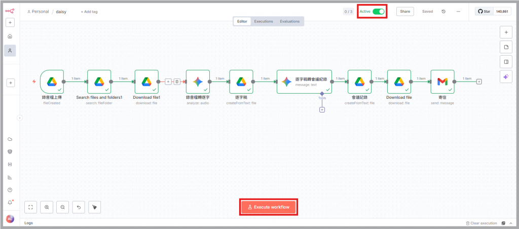Click + Add tag
The height and width of the screenshot is (229, 519).
pos(89,12)
